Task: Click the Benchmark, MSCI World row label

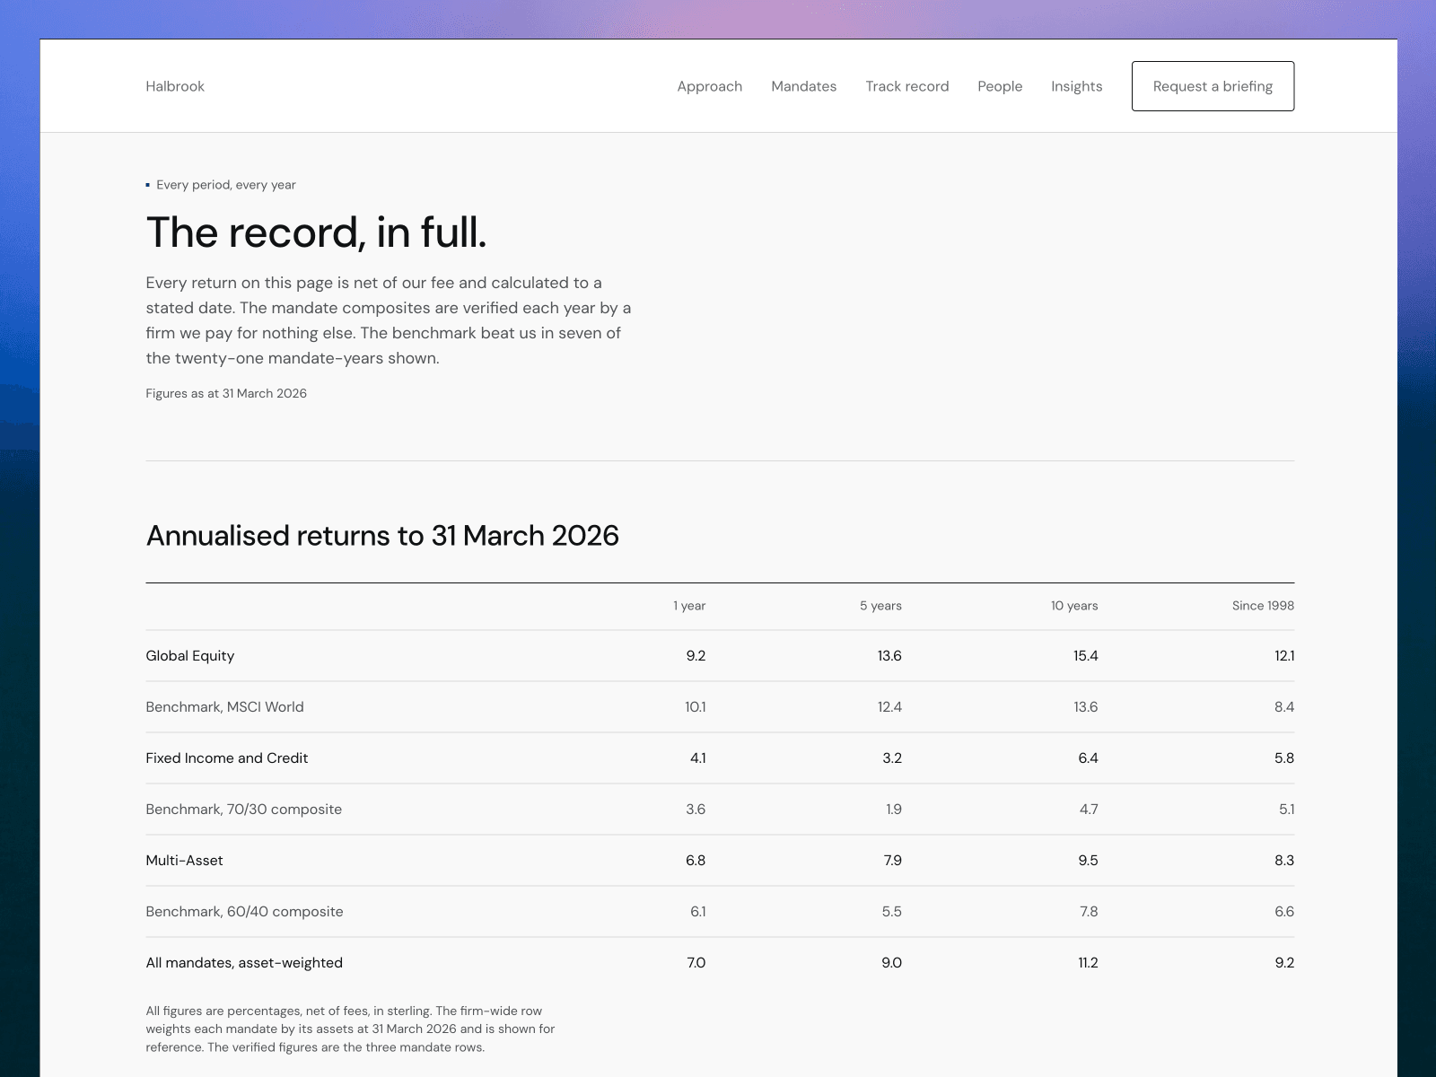Action: (224, 707)
